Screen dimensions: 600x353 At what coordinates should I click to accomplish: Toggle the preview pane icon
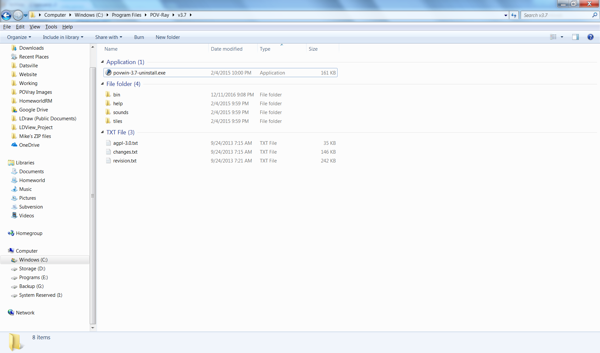[575, 37]
